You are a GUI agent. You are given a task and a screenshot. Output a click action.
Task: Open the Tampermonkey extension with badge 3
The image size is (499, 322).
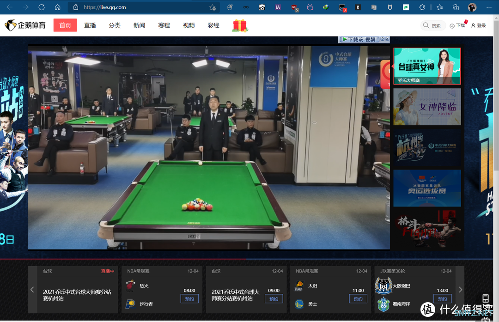(342, 8)
